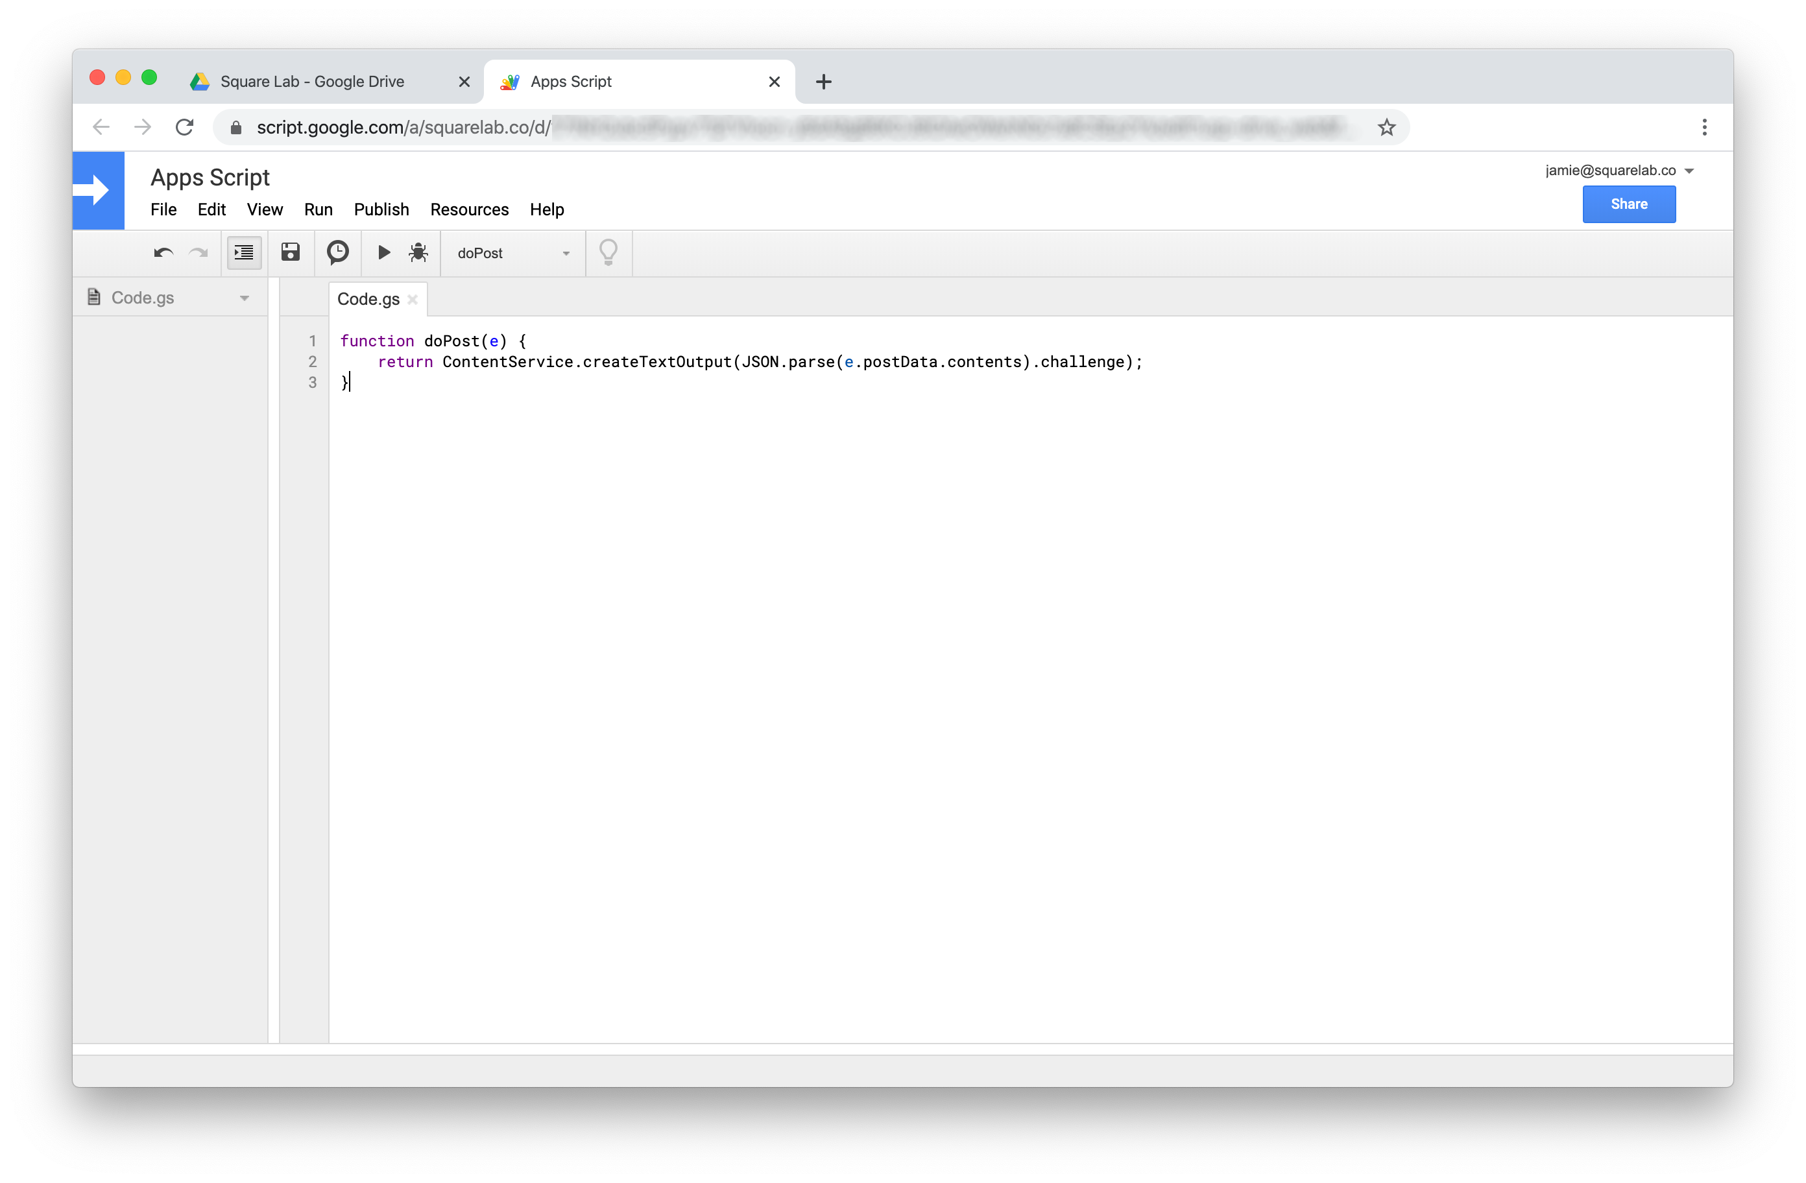Click the Share button

point(1628,204)
